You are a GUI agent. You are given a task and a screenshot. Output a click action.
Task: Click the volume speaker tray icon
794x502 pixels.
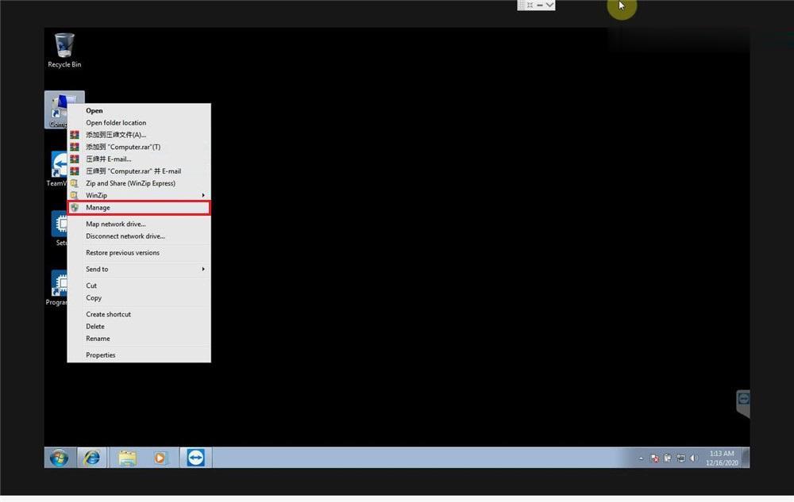pyautogui.click(x=694, y=458)
